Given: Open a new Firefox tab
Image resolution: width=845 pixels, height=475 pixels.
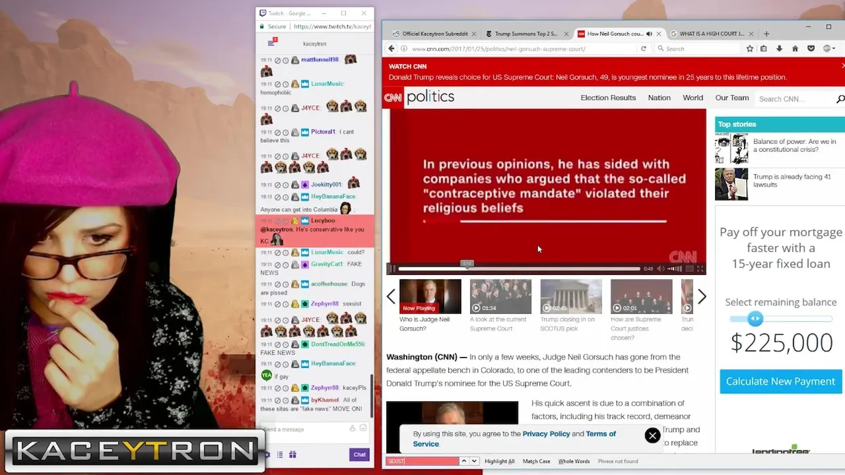Looking at the screenshot, I should 766,34.
